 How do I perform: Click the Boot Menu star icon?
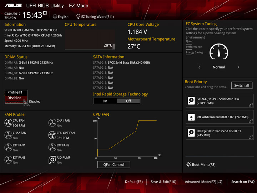coord(189,164)
